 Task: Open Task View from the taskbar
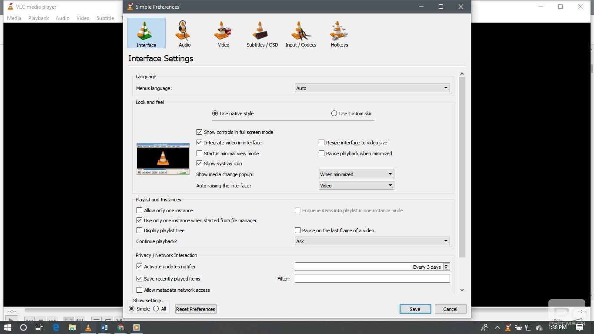pos(39,327)
